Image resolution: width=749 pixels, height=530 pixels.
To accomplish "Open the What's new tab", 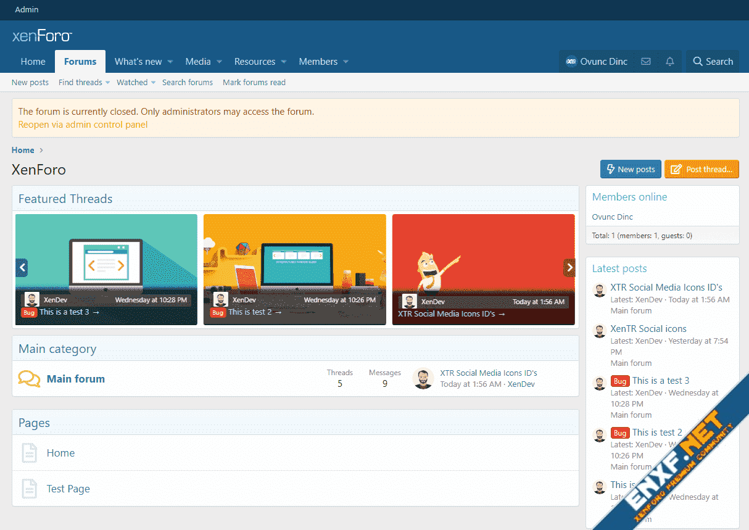I will [138, 62].
